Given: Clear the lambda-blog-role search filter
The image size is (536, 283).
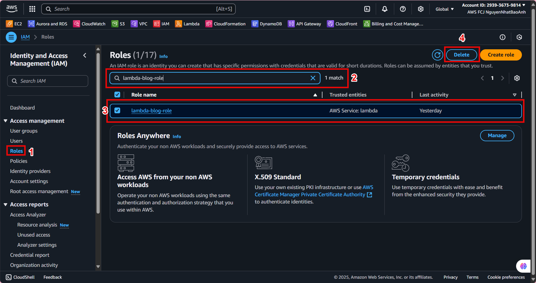Looking at the screenshot, I should (x=313, y=78).
